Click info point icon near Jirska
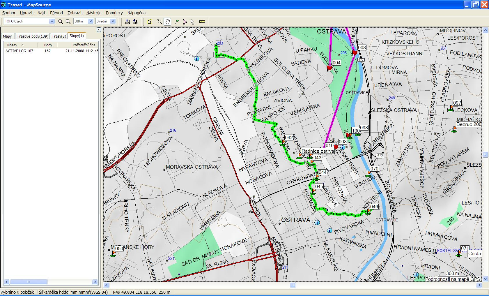489x296 pixels. coord(196,59)
